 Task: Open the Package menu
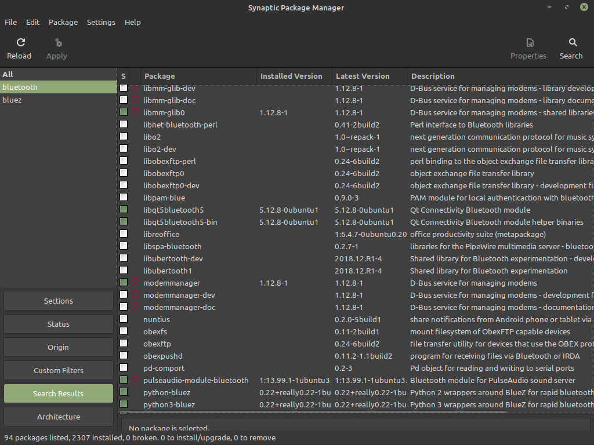pos(63,22)
